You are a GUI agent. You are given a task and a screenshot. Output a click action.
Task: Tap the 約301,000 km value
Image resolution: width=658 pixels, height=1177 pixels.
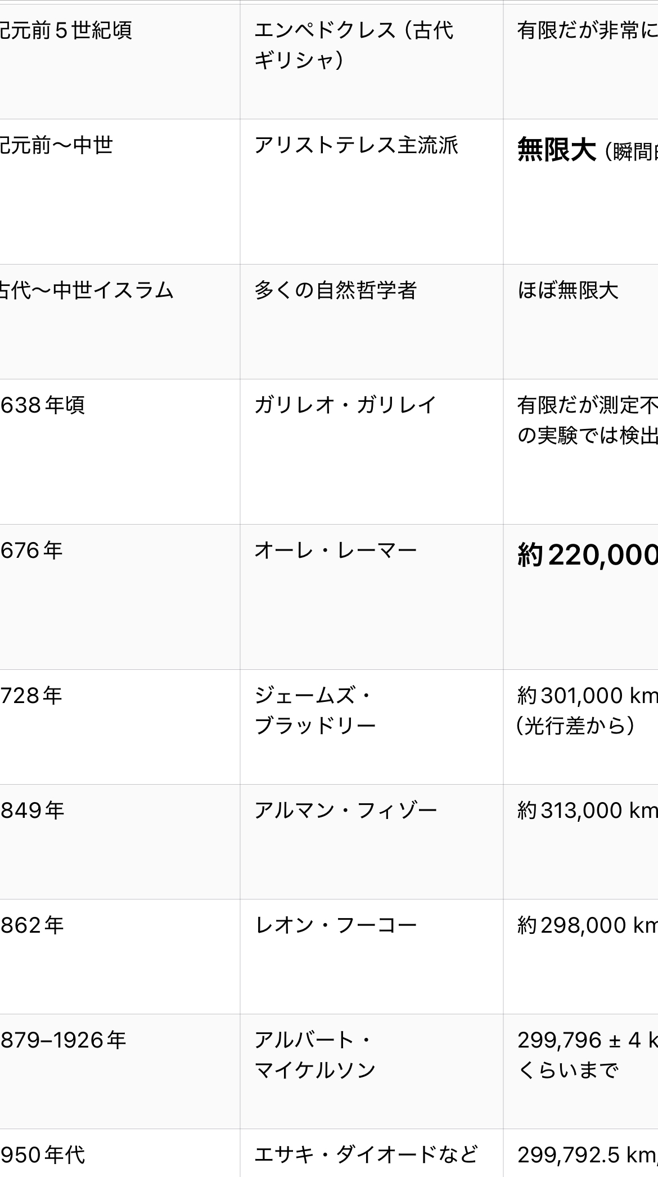click(x=587, y=696)
